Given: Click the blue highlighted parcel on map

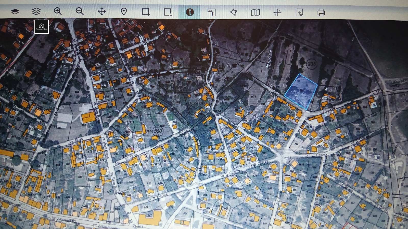Looking at the screenshot, I should (301, 92).
